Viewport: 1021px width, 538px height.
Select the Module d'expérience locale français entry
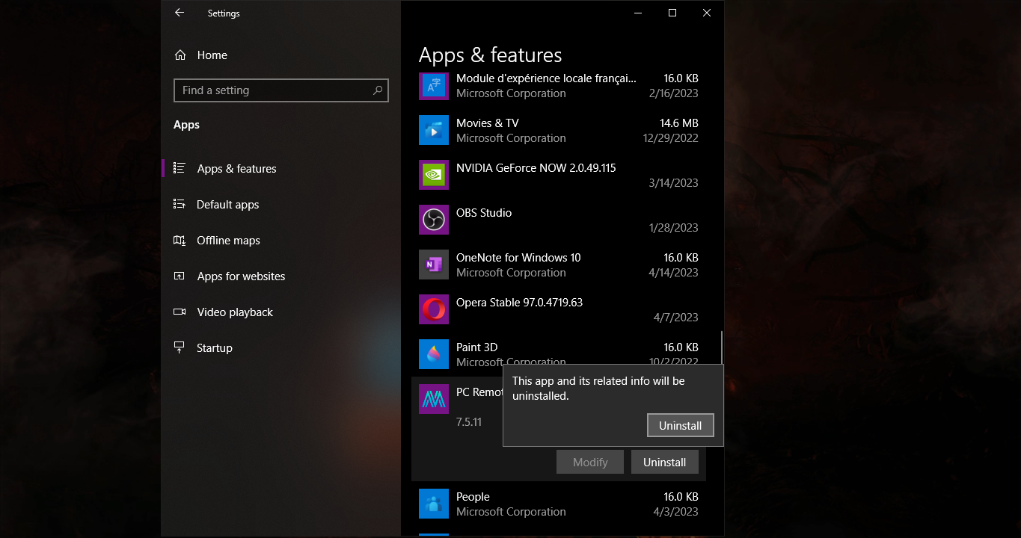point(559,86)
